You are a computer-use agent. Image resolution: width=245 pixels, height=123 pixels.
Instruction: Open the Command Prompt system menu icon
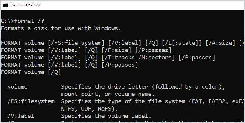[5, 5]
